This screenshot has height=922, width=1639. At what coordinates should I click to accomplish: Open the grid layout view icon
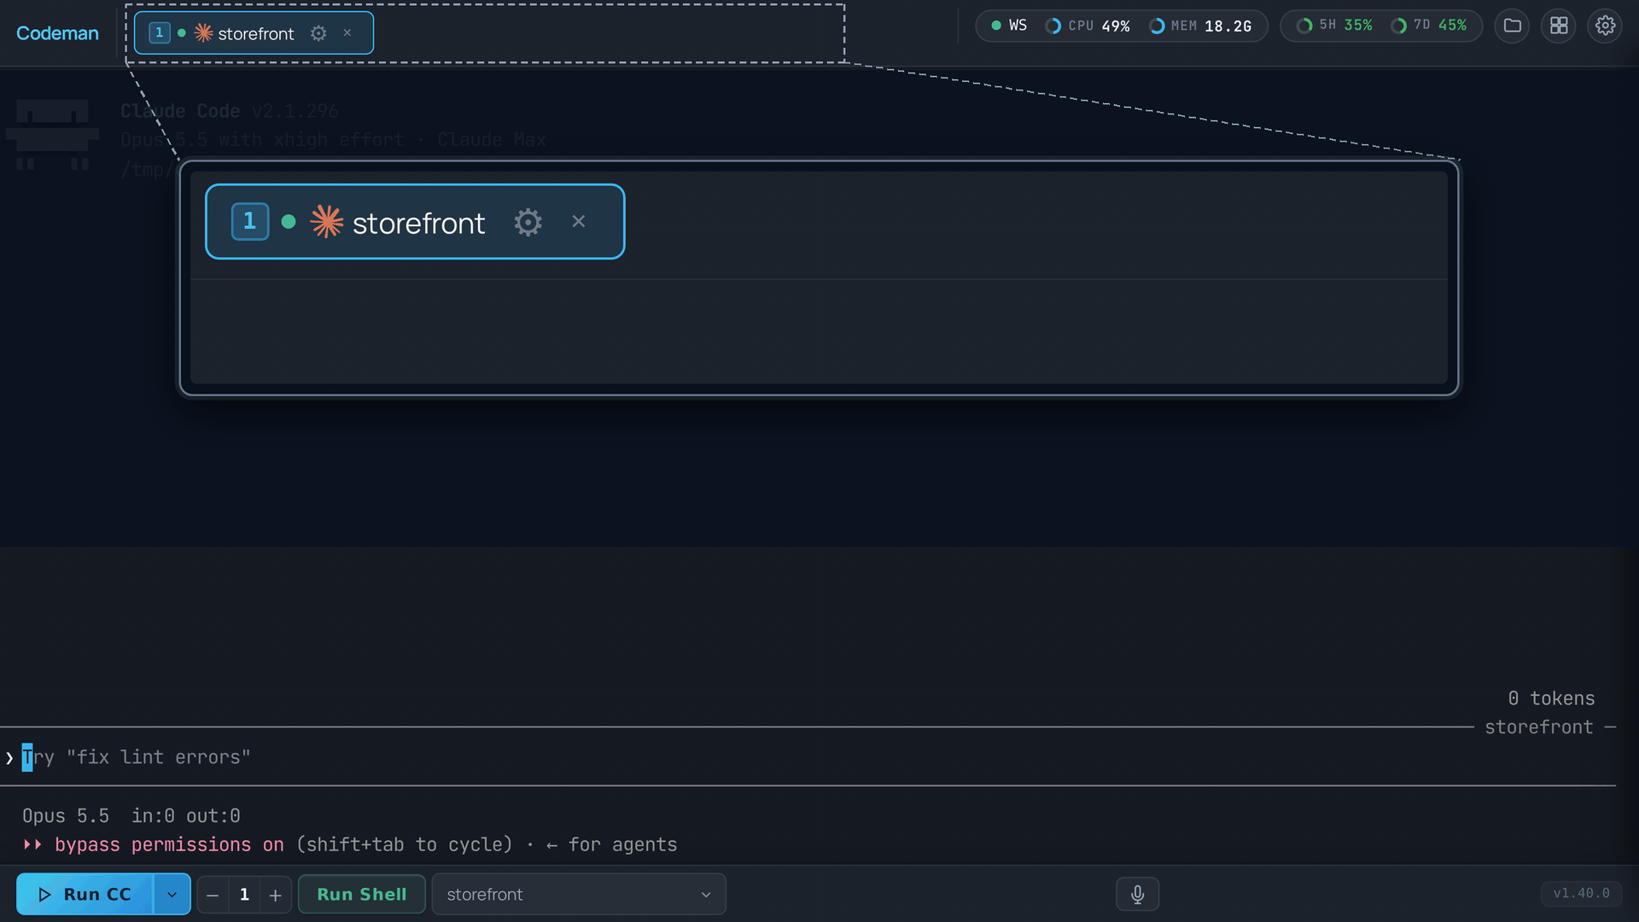(x=1559, y=26)
